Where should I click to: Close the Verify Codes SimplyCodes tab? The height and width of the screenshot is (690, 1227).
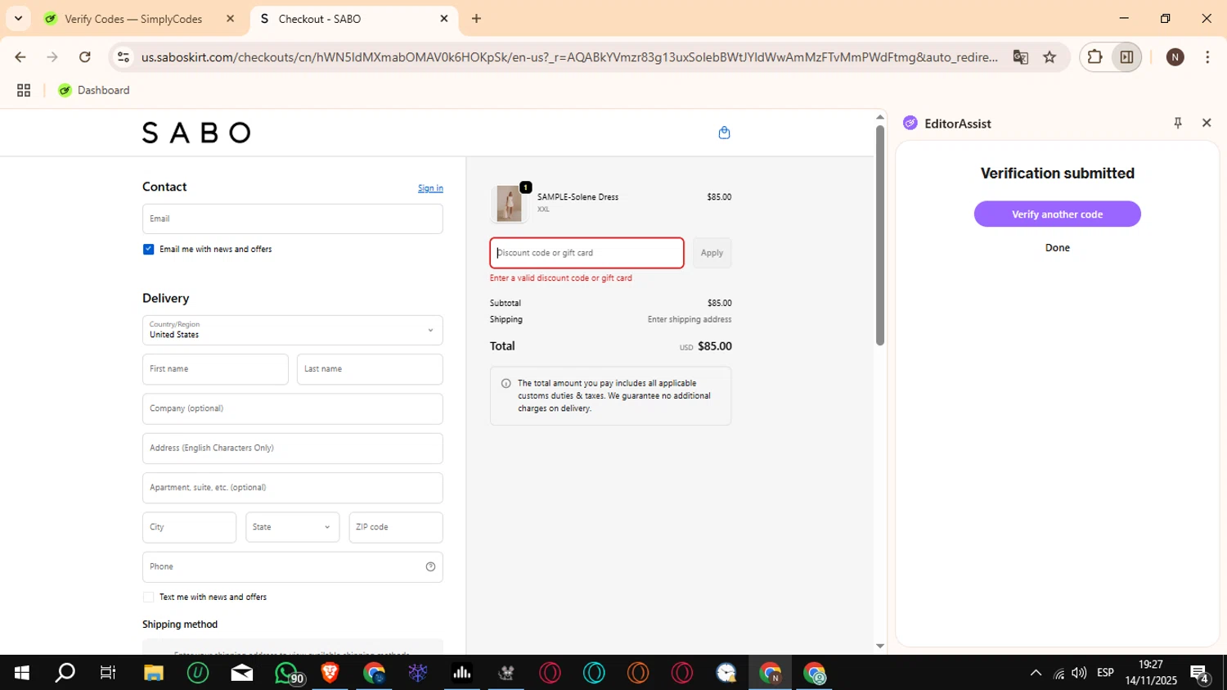coord(231,18)
